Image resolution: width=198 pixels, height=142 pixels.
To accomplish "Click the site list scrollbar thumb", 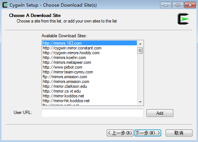I will click(140, 51).
